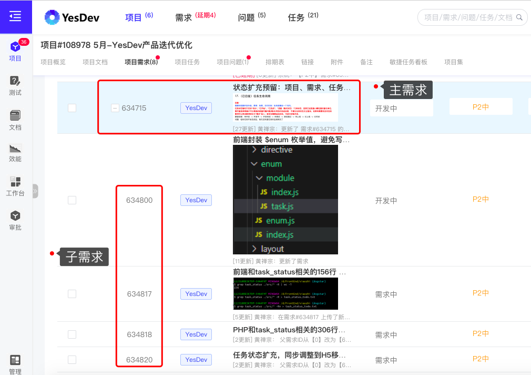Open the 链接 tab
The height and width of the screenshot is (375, 531).
pyautogui.click(x=308, y=62)
